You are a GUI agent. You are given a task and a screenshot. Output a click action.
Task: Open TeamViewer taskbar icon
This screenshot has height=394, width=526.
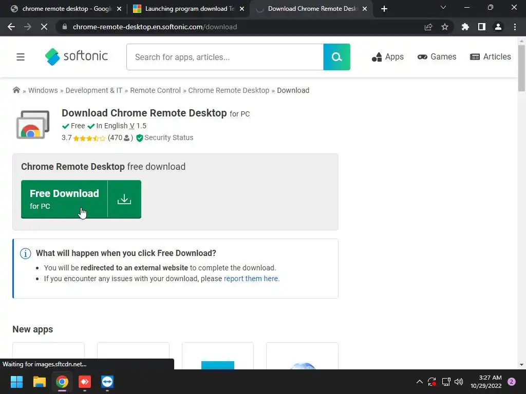click(107, 382)
